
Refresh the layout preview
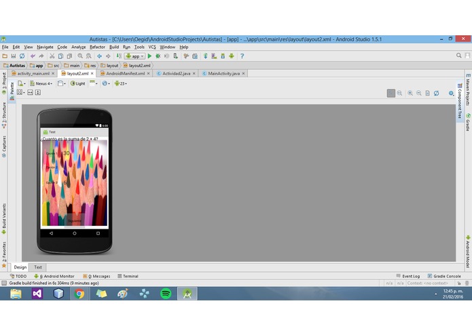pyautogui.click(x=436, y=93)
